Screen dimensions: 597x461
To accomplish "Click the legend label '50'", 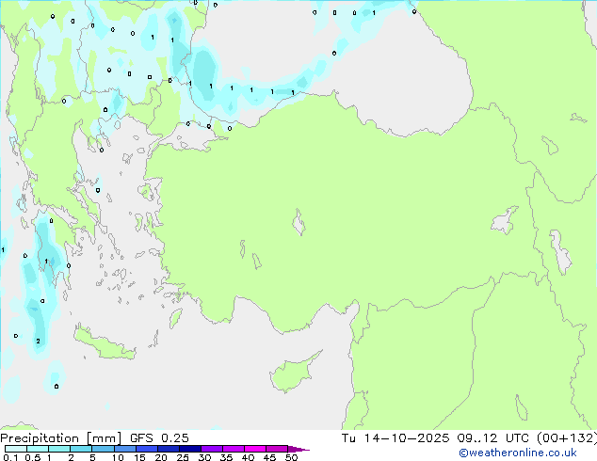I will 291,457.
